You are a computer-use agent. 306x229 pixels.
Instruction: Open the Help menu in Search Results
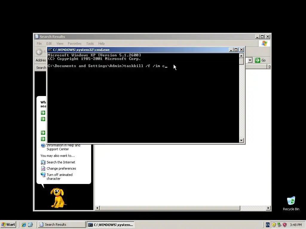(x=102, y=44)
